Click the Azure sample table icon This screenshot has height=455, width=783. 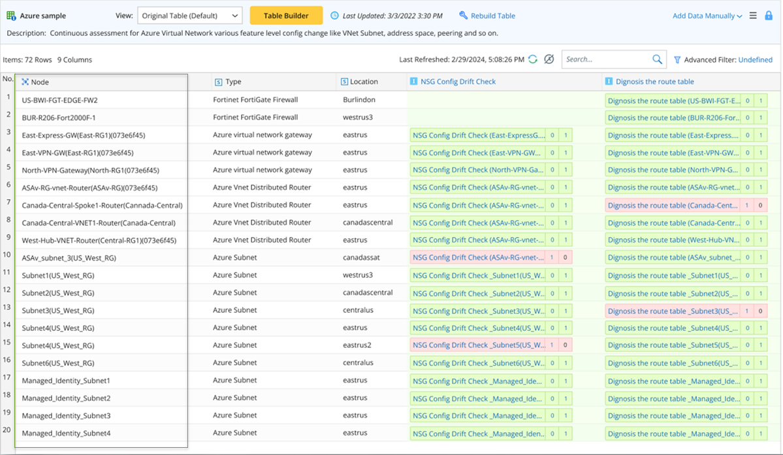pos(11,16)
